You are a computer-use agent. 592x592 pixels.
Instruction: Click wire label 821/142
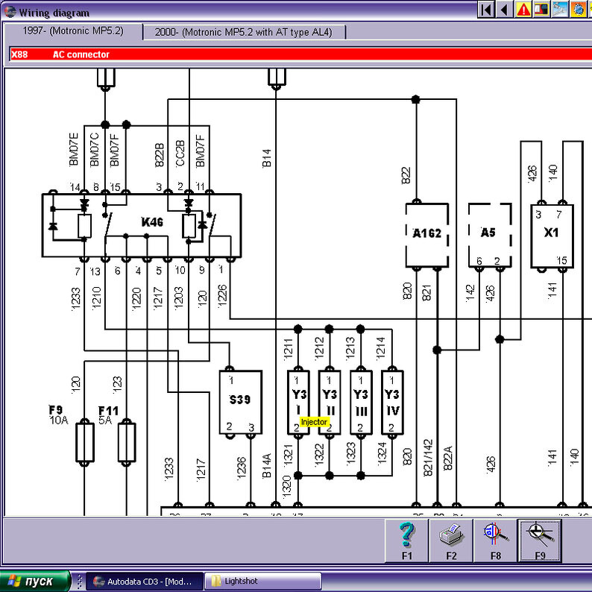428,458
